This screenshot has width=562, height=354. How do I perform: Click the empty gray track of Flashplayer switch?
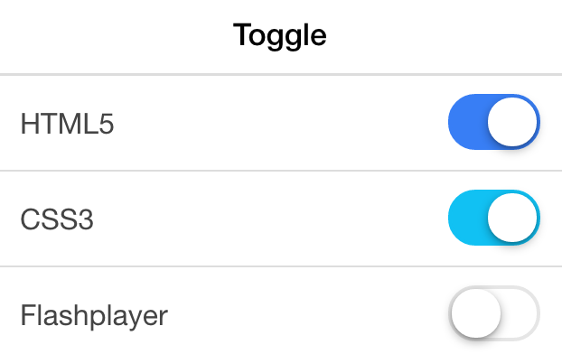coord(520,313)
